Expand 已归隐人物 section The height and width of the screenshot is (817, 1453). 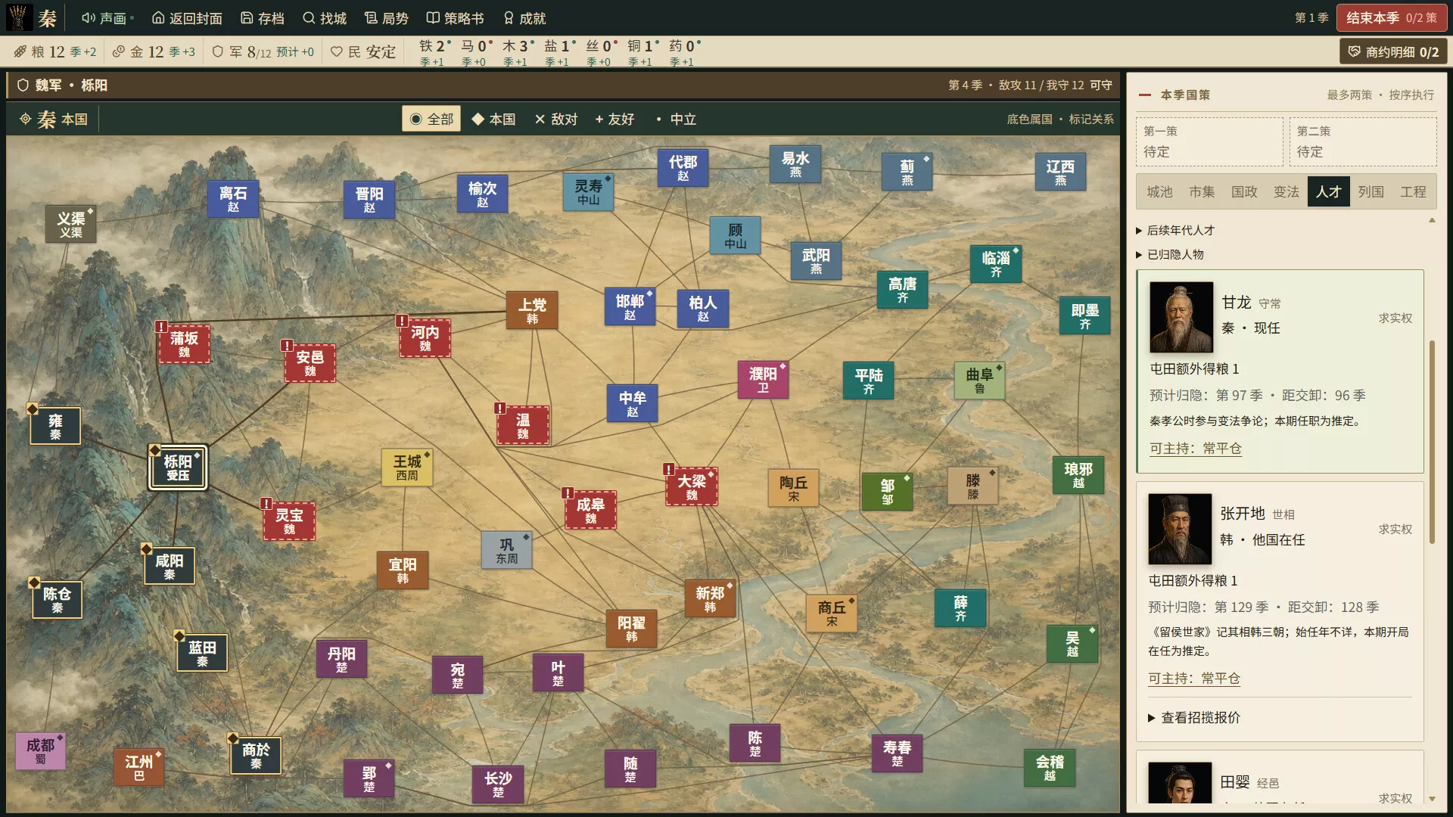[x=1170, y=254]
